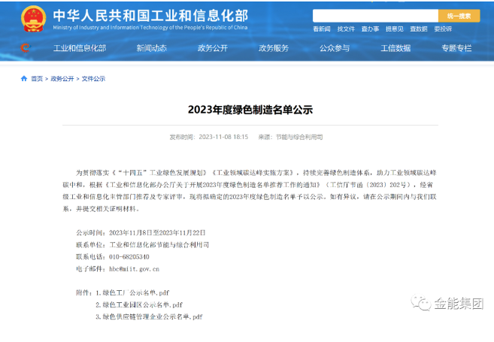Click the source text 节能与综合利用司
The height and width of the screenshot is (342, 494).
299,137
